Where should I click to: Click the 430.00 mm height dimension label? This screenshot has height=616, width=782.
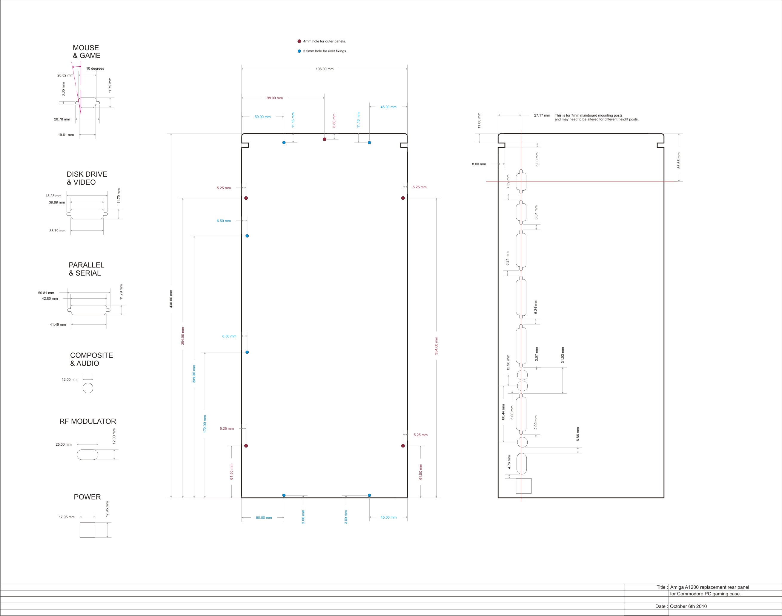click(171, 299)
